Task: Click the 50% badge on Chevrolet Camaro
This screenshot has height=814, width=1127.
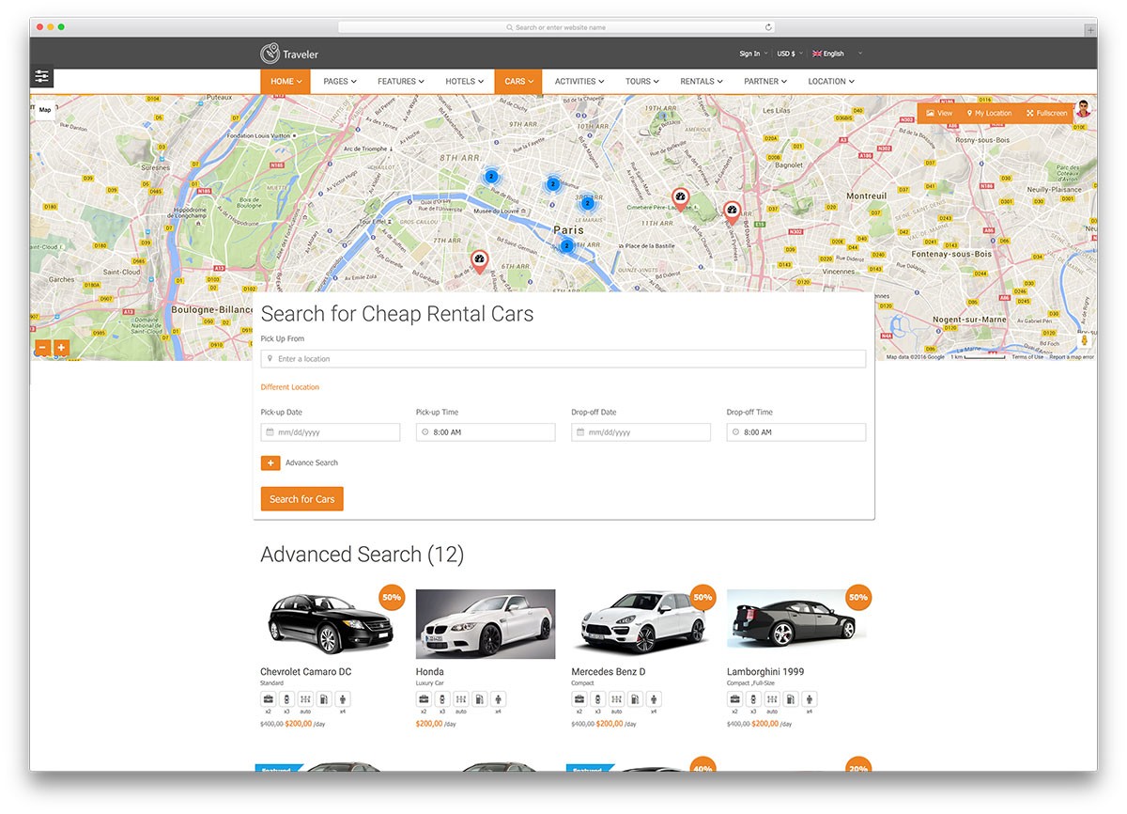Action: [392, 597]
